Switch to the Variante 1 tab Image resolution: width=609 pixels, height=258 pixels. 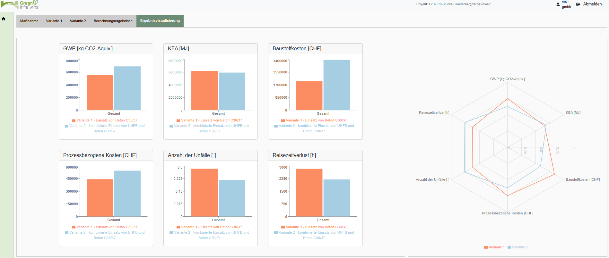pyautogui.click(x=54, y=21)
